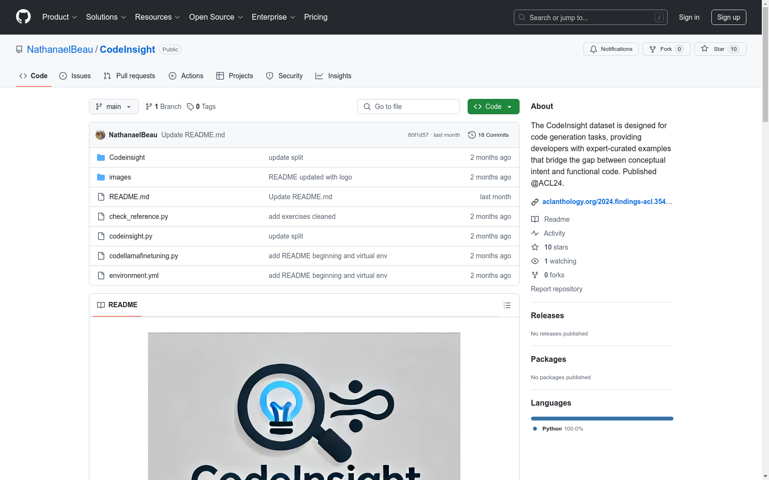Click the CodeInsight logo image
769x480 pixels.
[x=304, y=406]
